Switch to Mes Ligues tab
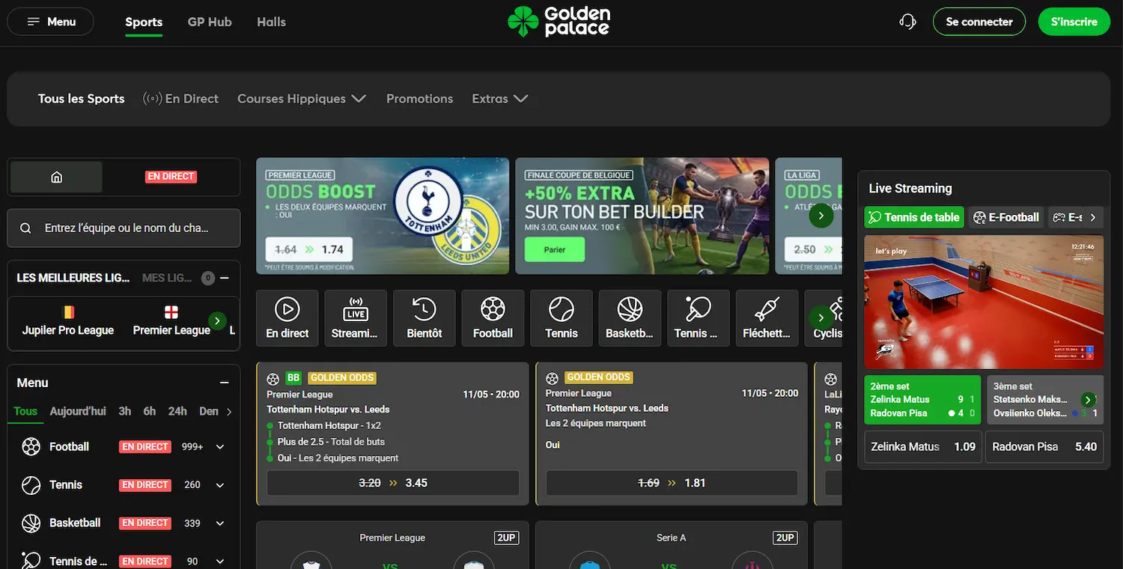Image resolution: width=1123 pixels, height=569 pixels. (167, 278)
